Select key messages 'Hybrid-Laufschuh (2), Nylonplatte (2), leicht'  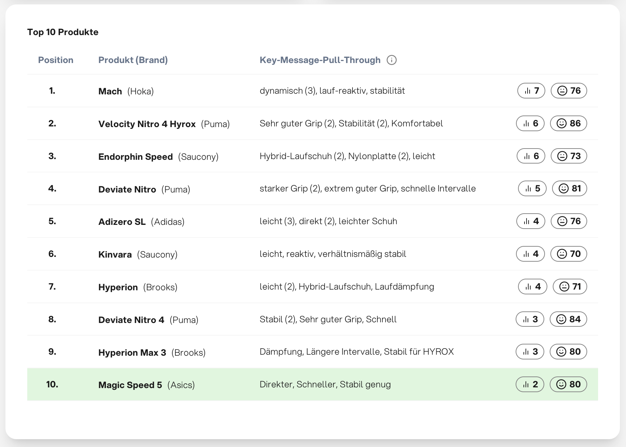(347, 156)
